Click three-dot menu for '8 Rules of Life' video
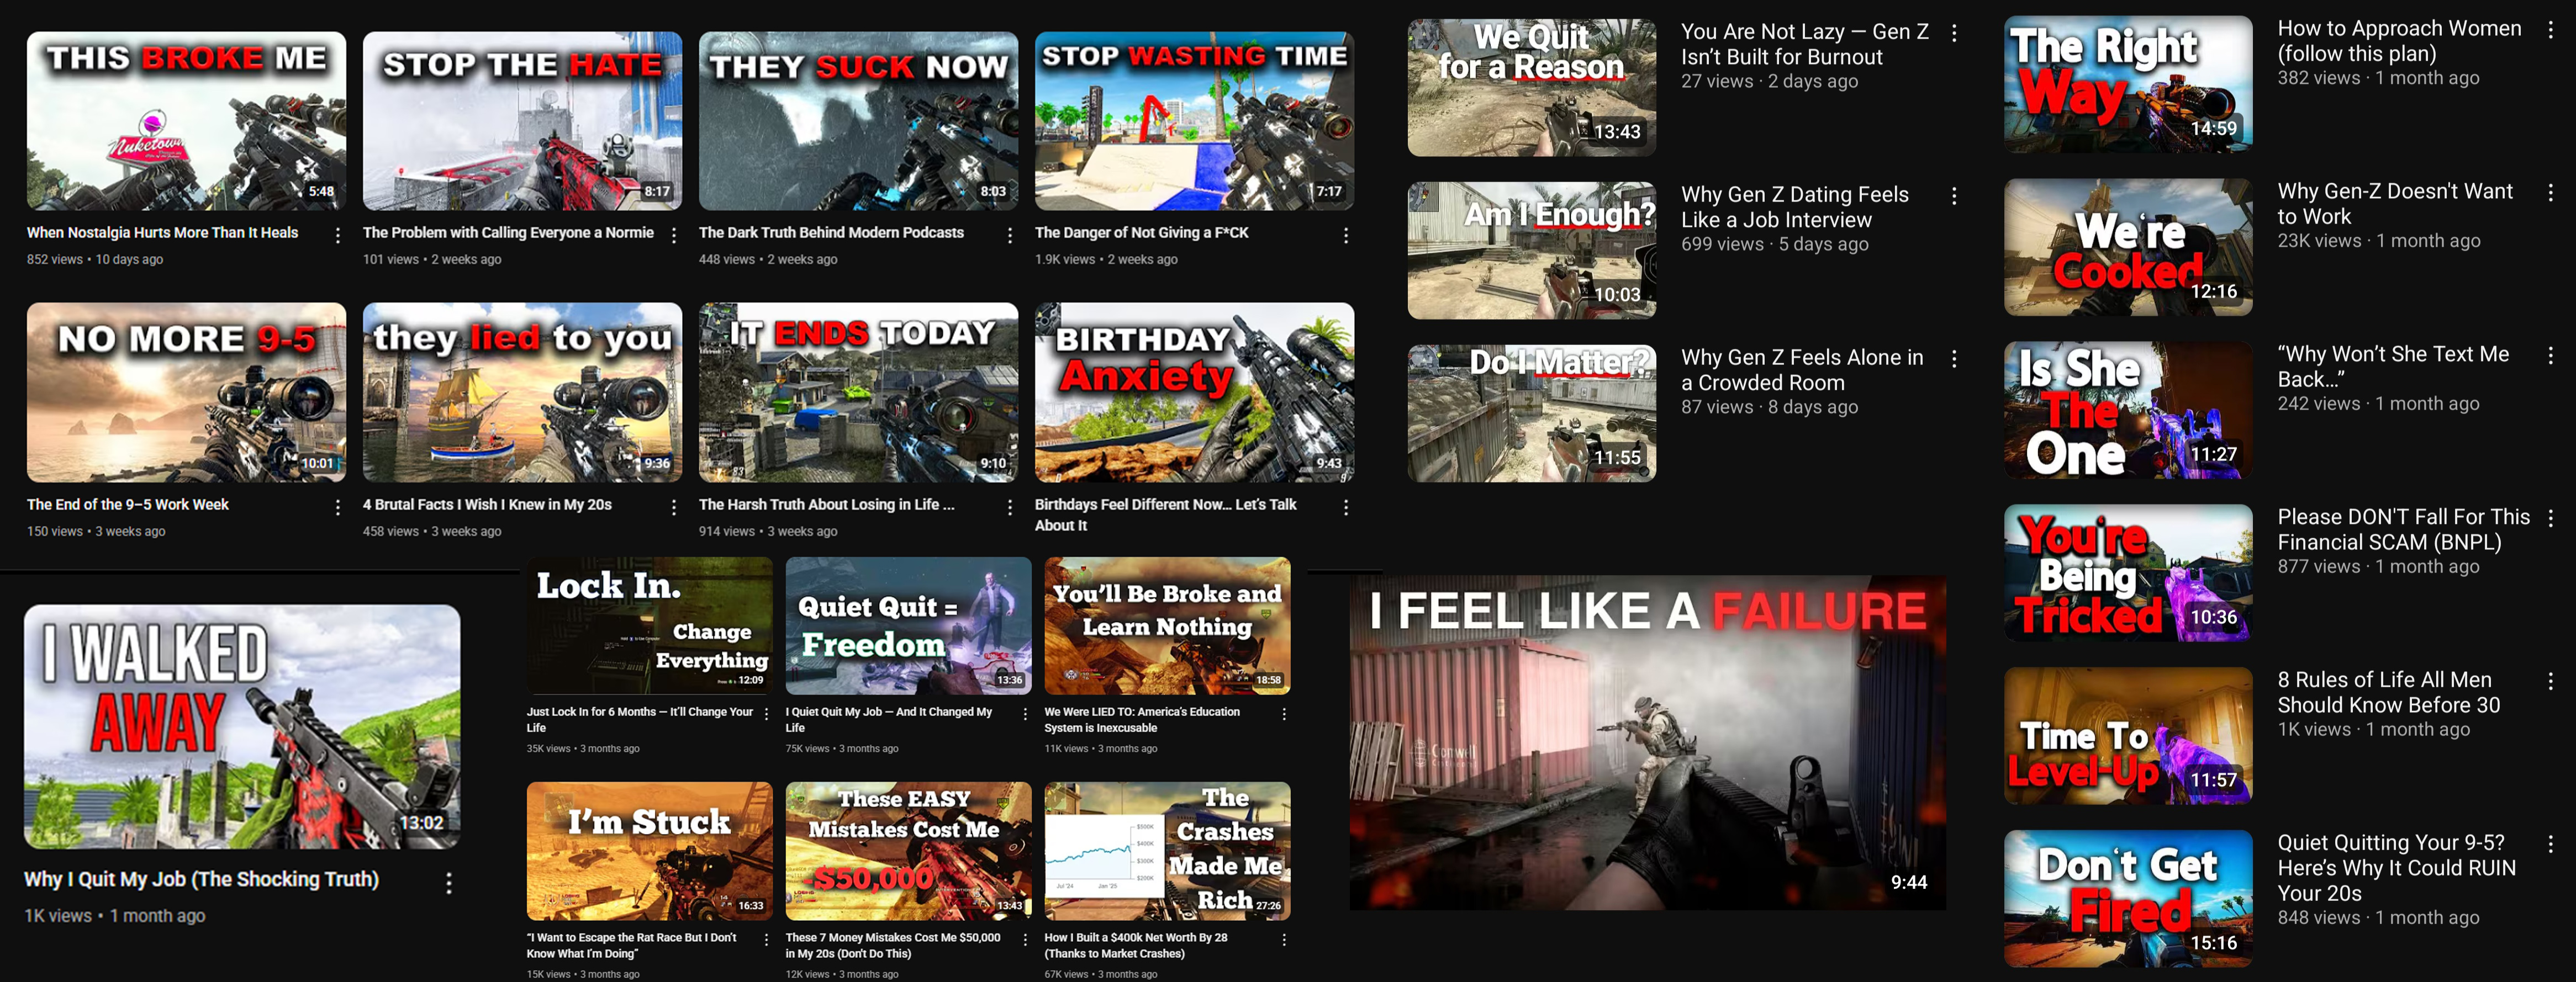2576x982 pixels. point(2550,681)
